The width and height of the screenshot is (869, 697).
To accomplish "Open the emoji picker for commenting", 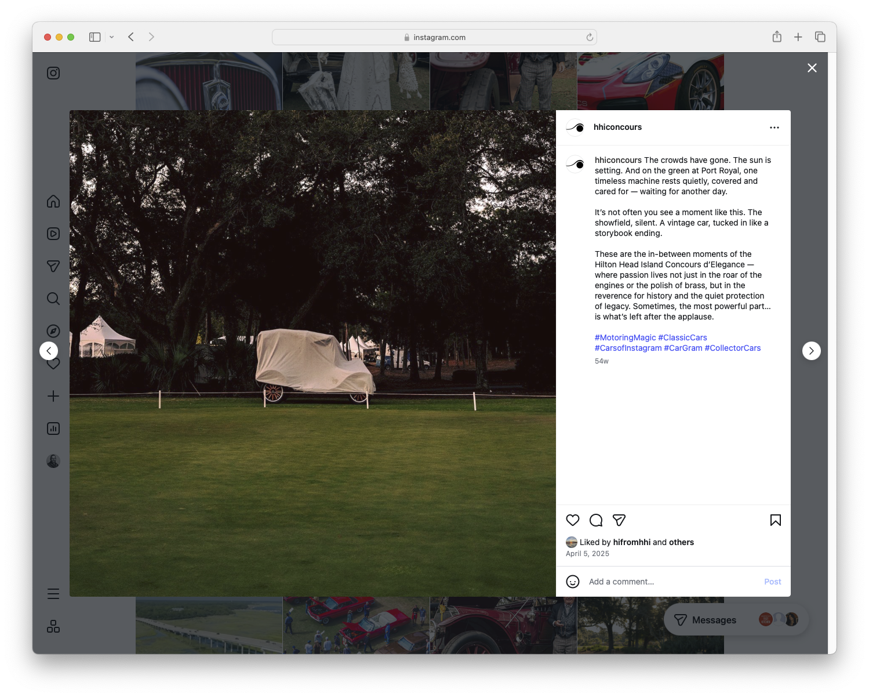I will [x=573, y=581].
